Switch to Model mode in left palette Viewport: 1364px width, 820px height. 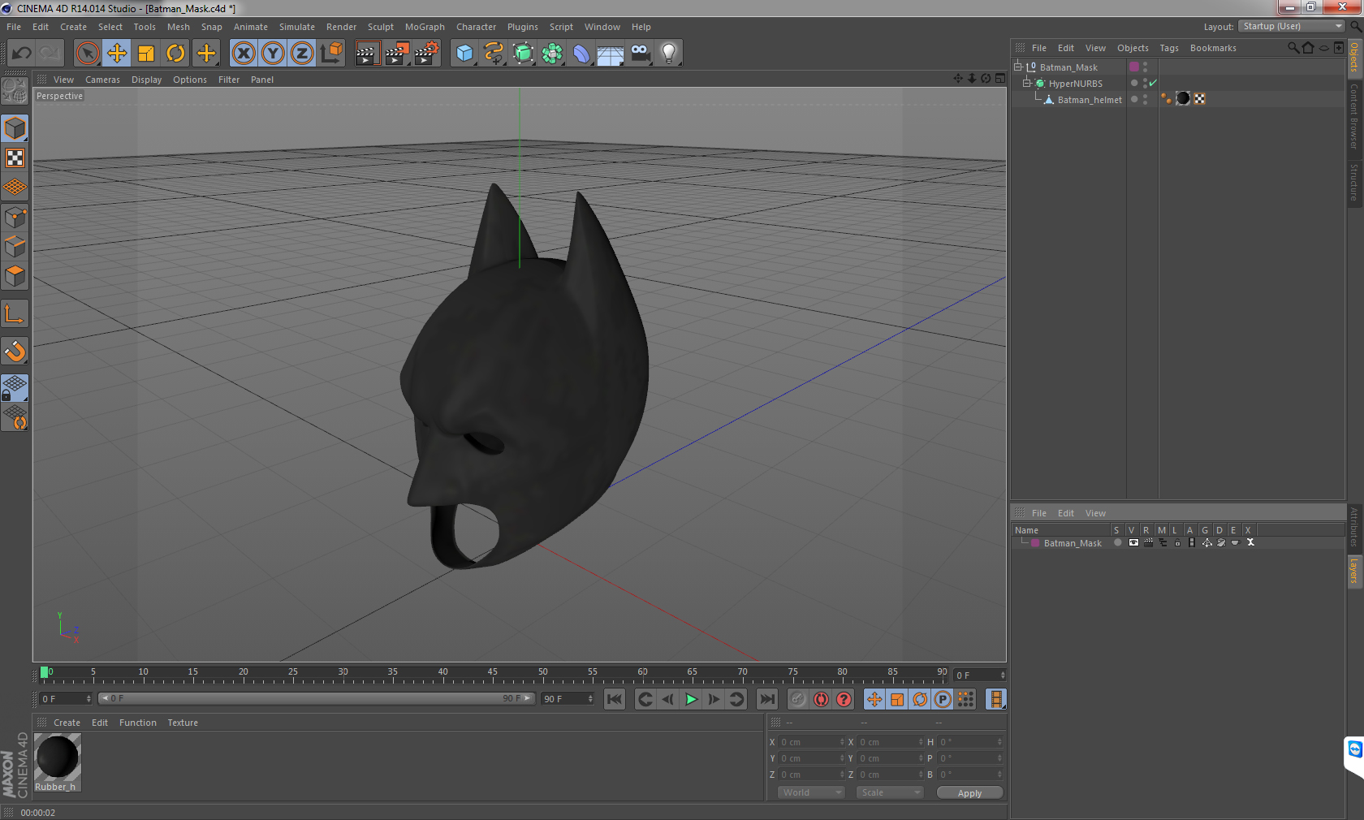point(15,128)
